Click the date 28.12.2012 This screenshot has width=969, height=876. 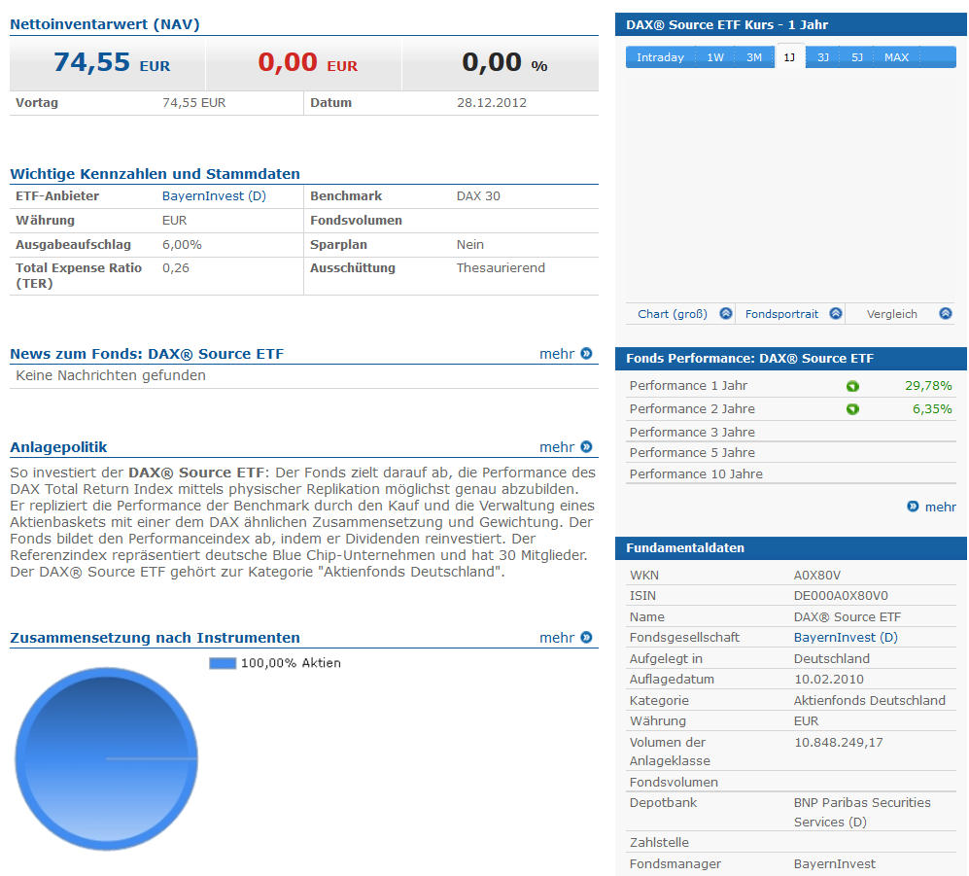[491, 103]
